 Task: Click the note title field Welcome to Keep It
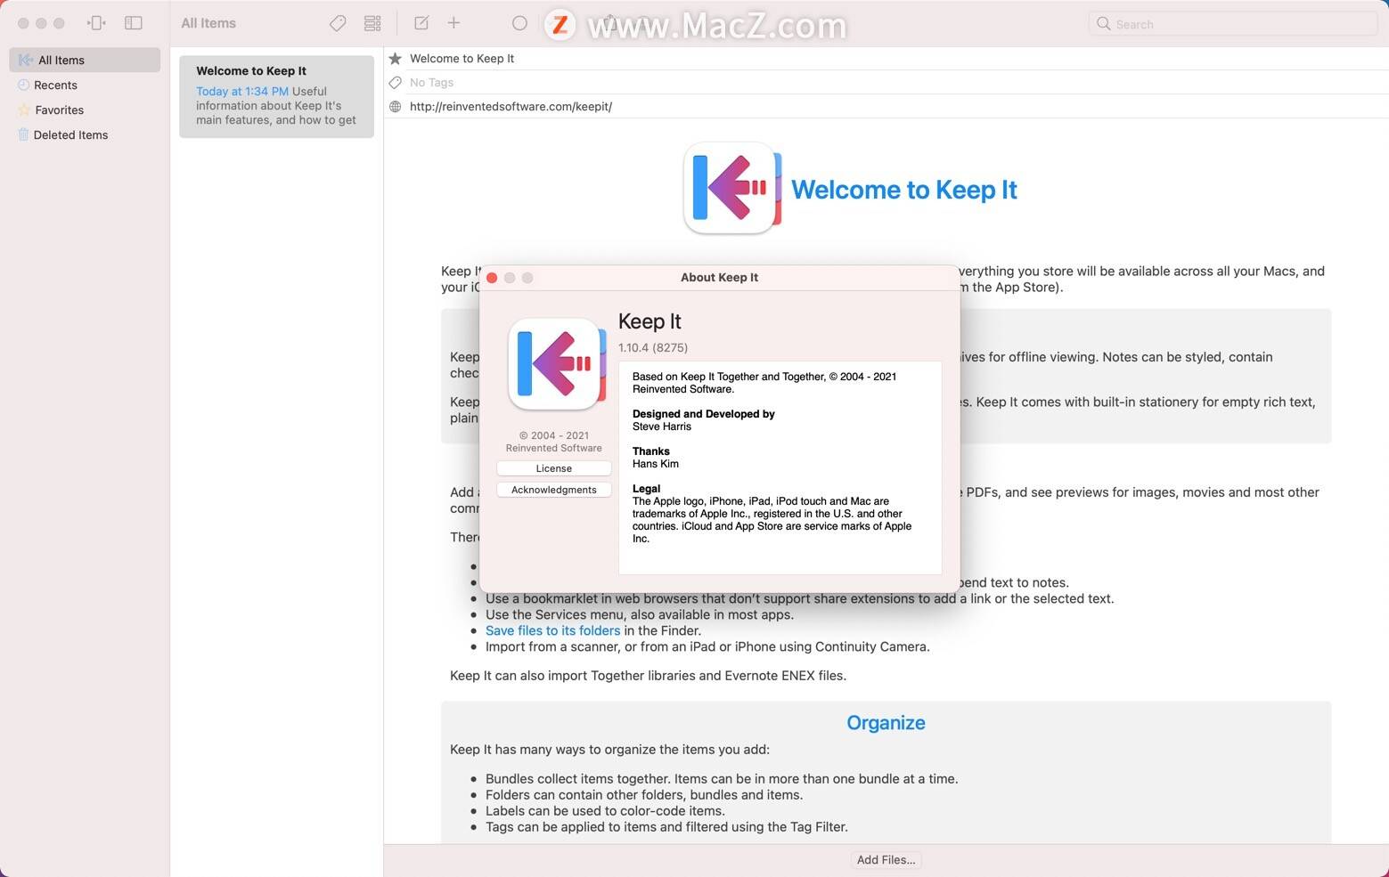click(x=462, y=59)
